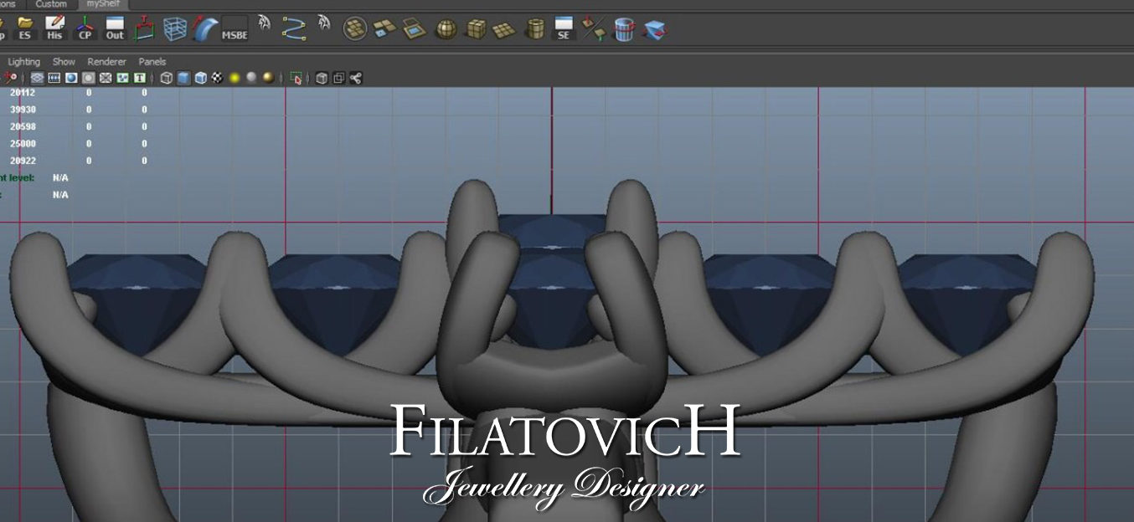1134x522 pixels.
Task: Click the His (delete history) shelf icon
Action: (54, 28)
